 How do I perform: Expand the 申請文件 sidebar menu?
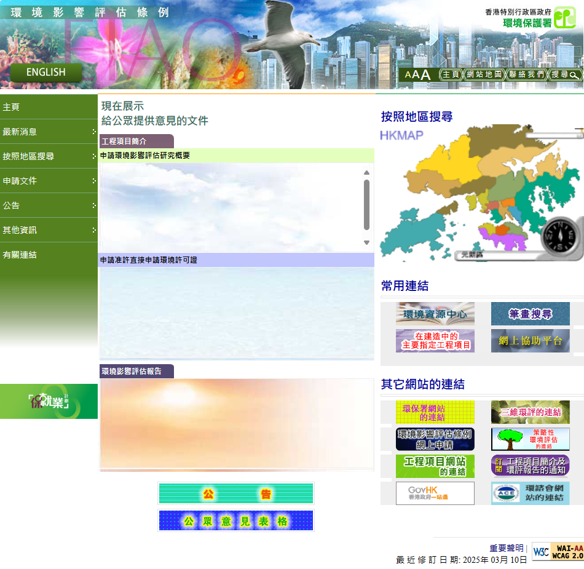(x=49, y=181)
